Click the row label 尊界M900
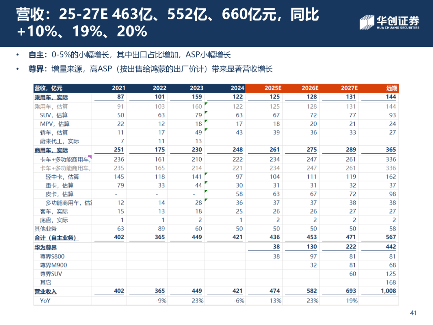 click(x=53, y=265)
